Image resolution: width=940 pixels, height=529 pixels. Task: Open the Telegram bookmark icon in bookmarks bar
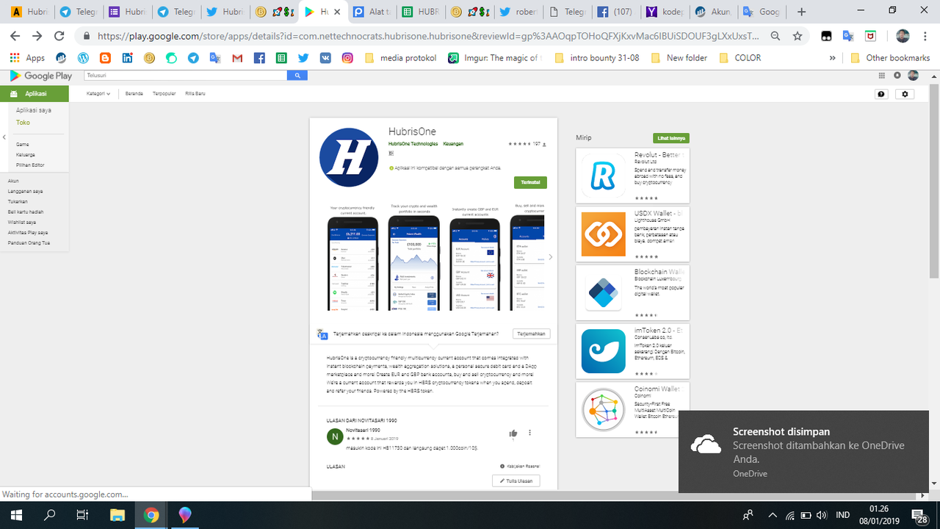(x=193, y=58)
